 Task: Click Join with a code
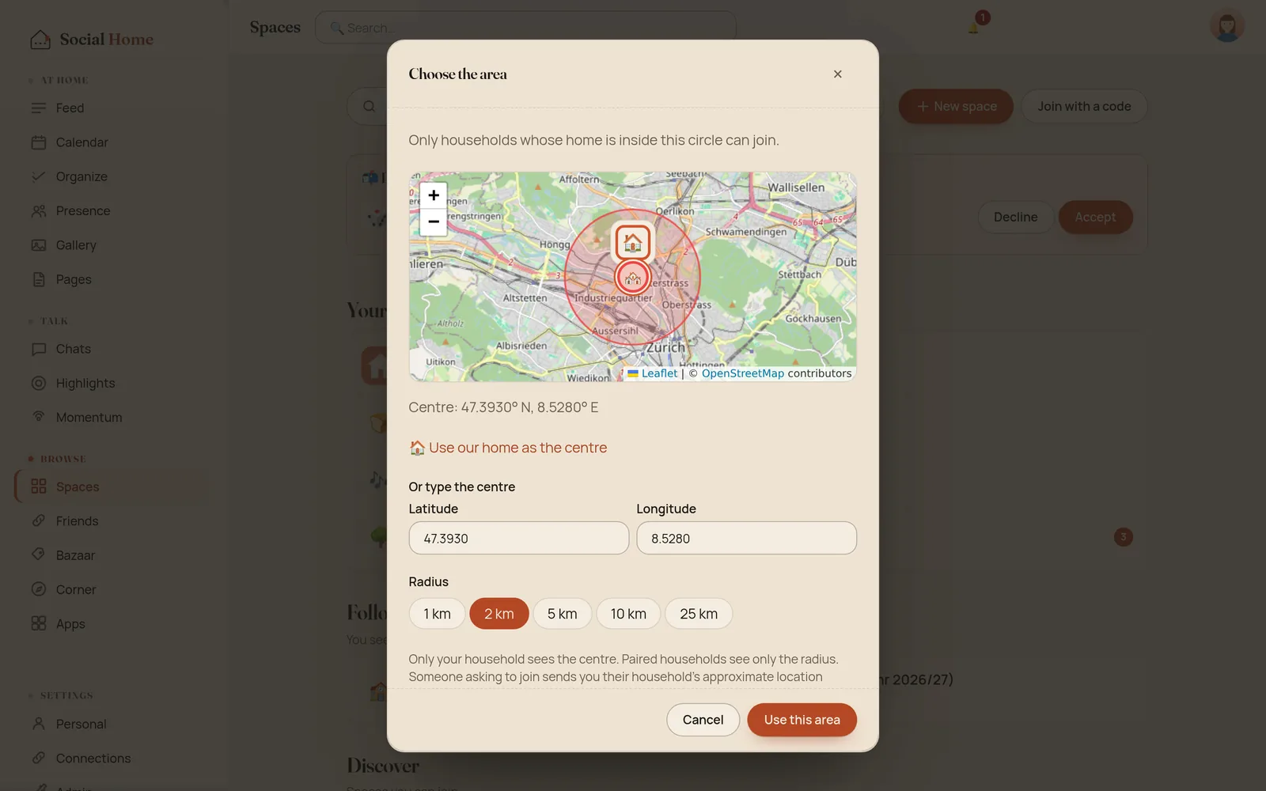(1084, 106)
